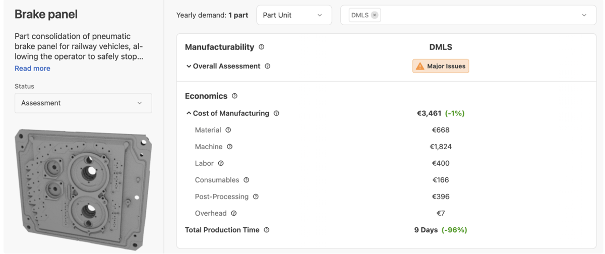Click info icon beside Consumables
605x254 pixels.
(x=247, y=180)
